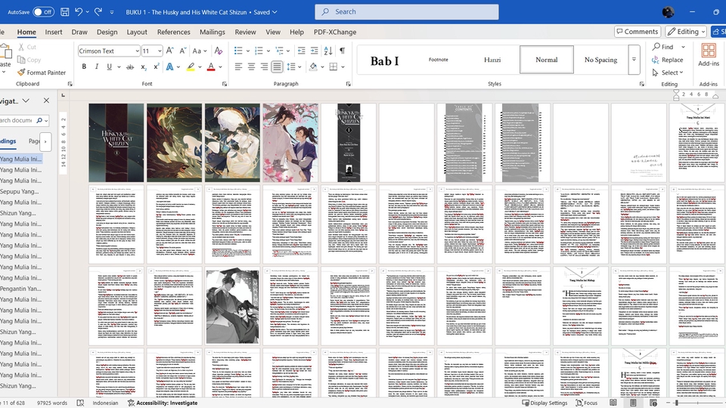Toggle Underline formatting

click(x=109, y=66)
